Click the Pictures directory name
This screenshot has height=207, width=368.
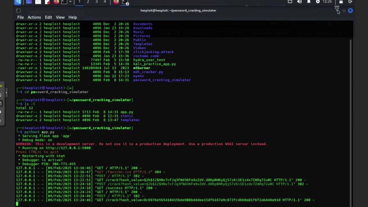(141, 36)
